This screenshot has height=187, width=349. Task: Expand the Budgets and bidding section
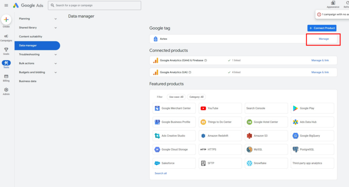(x=37, y=72)
